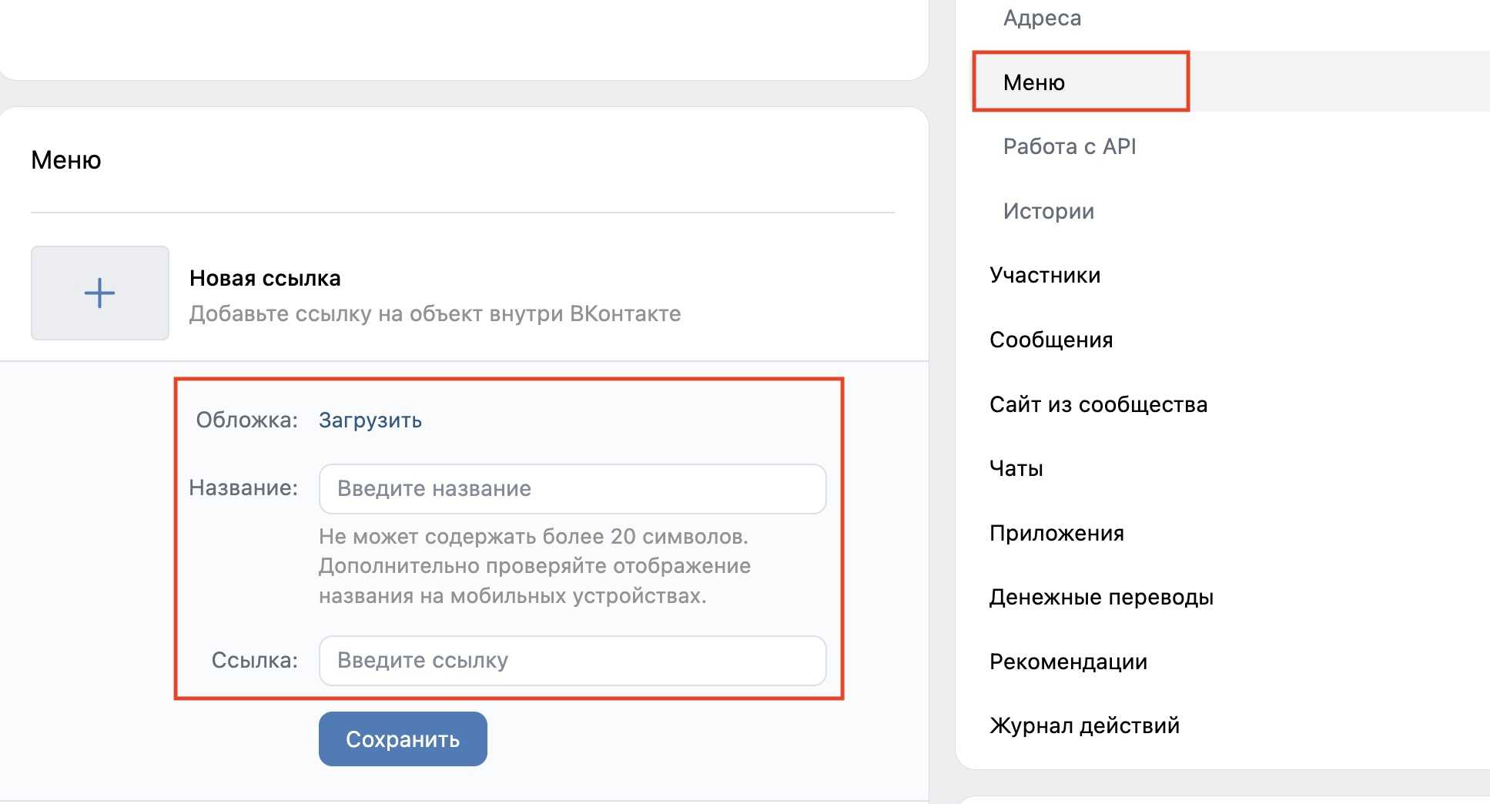This screenshot has width=1490, height=804.
Task: Click the Добавьте ссылку на объект description
Action: click(435, 314)
